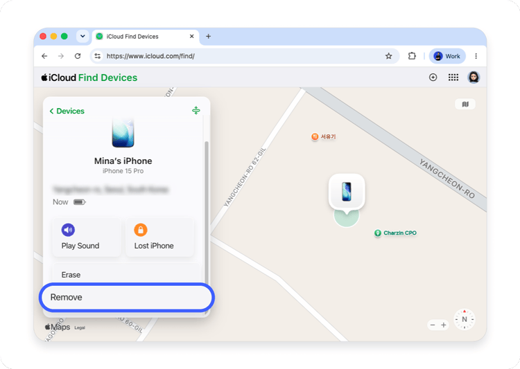520x369 pixels.
Task: Click the plus circle icon in iCloud header
Action: pyautogui.click(x=433, y=78)
